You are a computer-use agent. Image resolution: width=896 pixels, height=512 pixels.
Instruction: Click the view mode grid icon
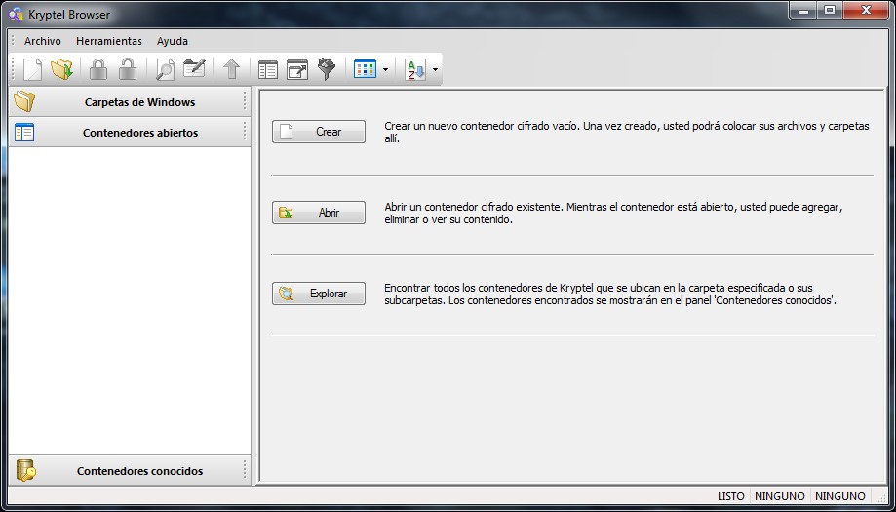coord(365,69)
